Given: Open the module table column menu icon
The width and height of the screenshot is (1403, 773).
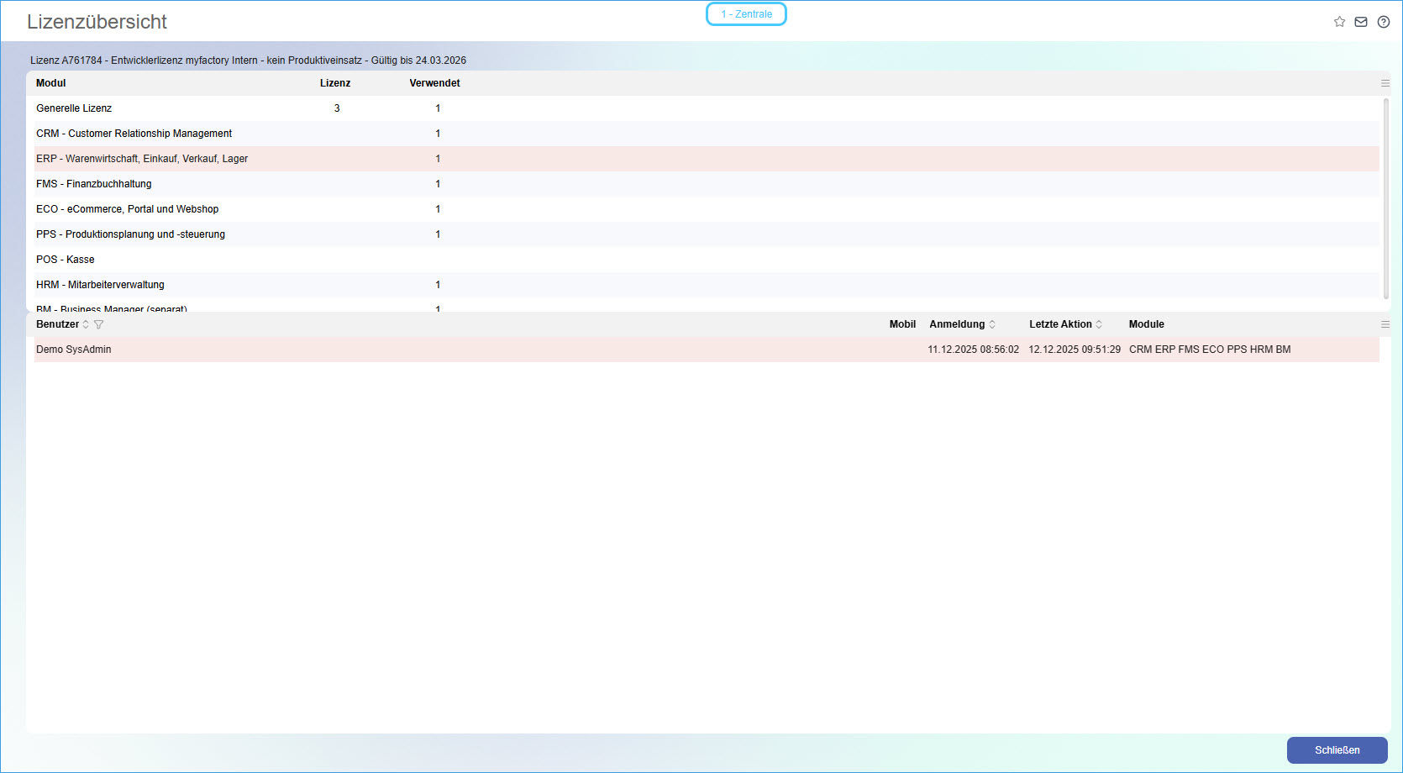Looking at the screenshot, I should click(x=1385, y=83).
